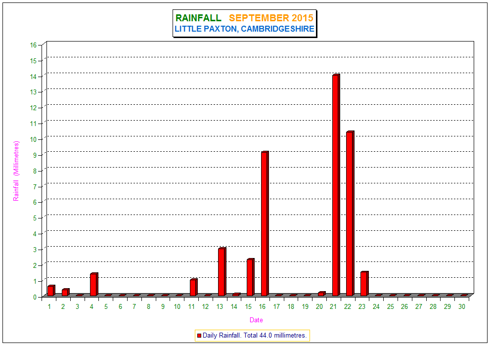Click the rainfall bar for date 11
This screenshot has height=345, width=490.
pyautogui.click(x=193, y=288)
